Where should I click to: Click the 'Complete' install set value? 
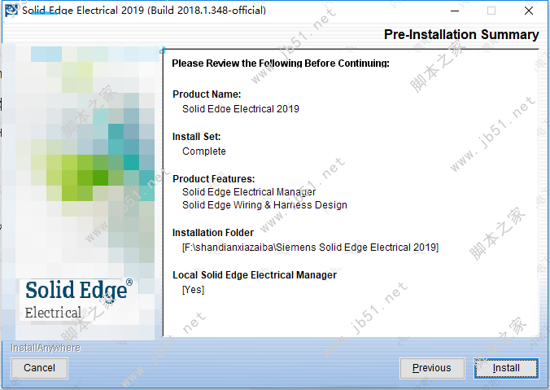[x=203, y=151]
